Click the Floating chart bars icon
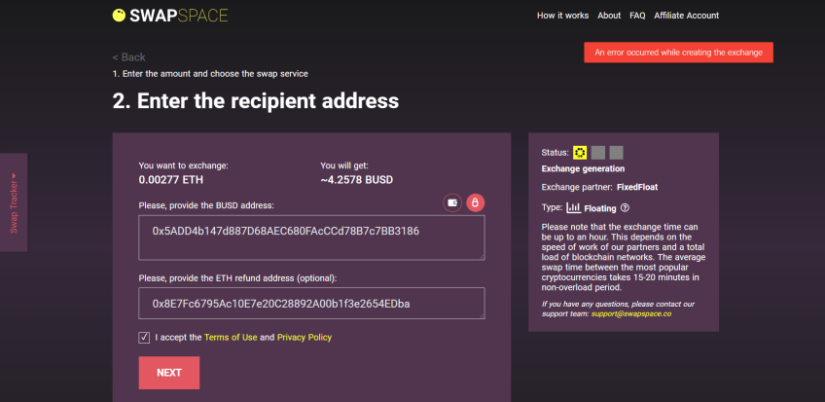The width and height of the screenshot is (825, 402). [x=573, y=208]
